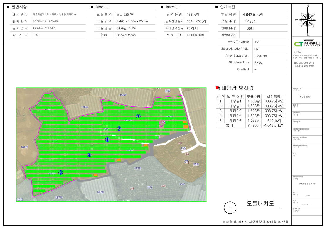
Task: Click the orange inverter box near marker 5
Action: [95, 175]
